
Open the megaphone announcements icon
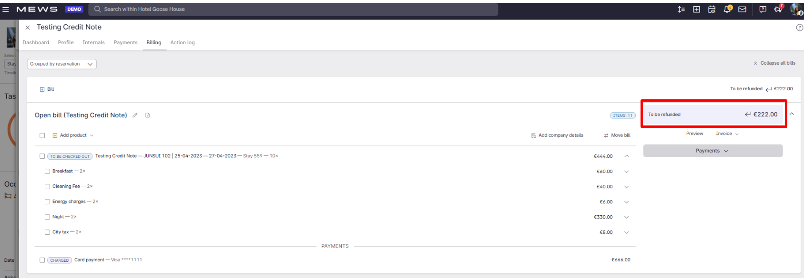click(778, 9)
